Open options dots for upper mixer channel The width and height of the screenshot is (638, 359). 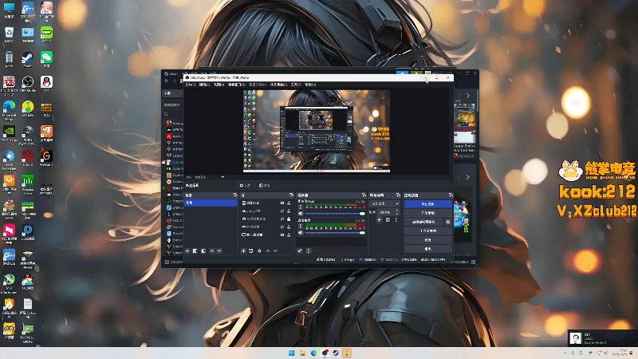(x=301, y=207)
